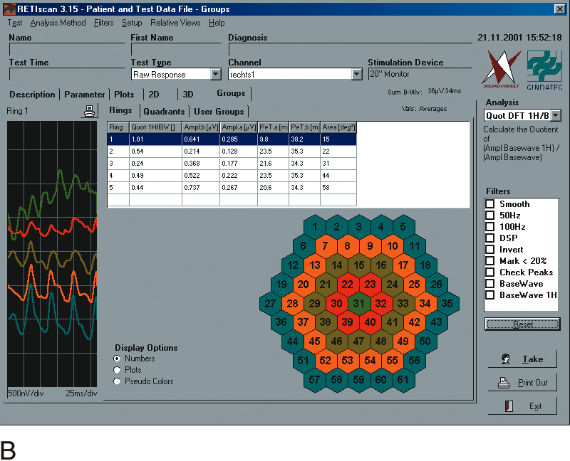Click the Roland Consult logo
The height and width of the screenshot is (461, 570).
tap(501, 70)
